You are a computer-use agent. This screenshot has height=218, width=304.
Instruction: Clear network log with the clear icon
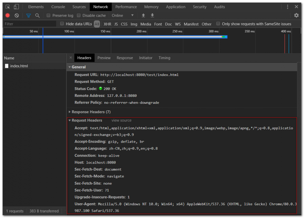click(x=16, y=15)
